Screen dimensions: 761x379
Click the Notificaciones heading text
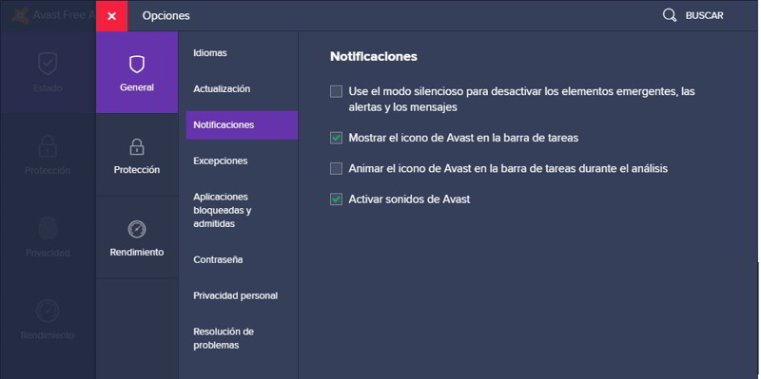[x=374, y=56]
